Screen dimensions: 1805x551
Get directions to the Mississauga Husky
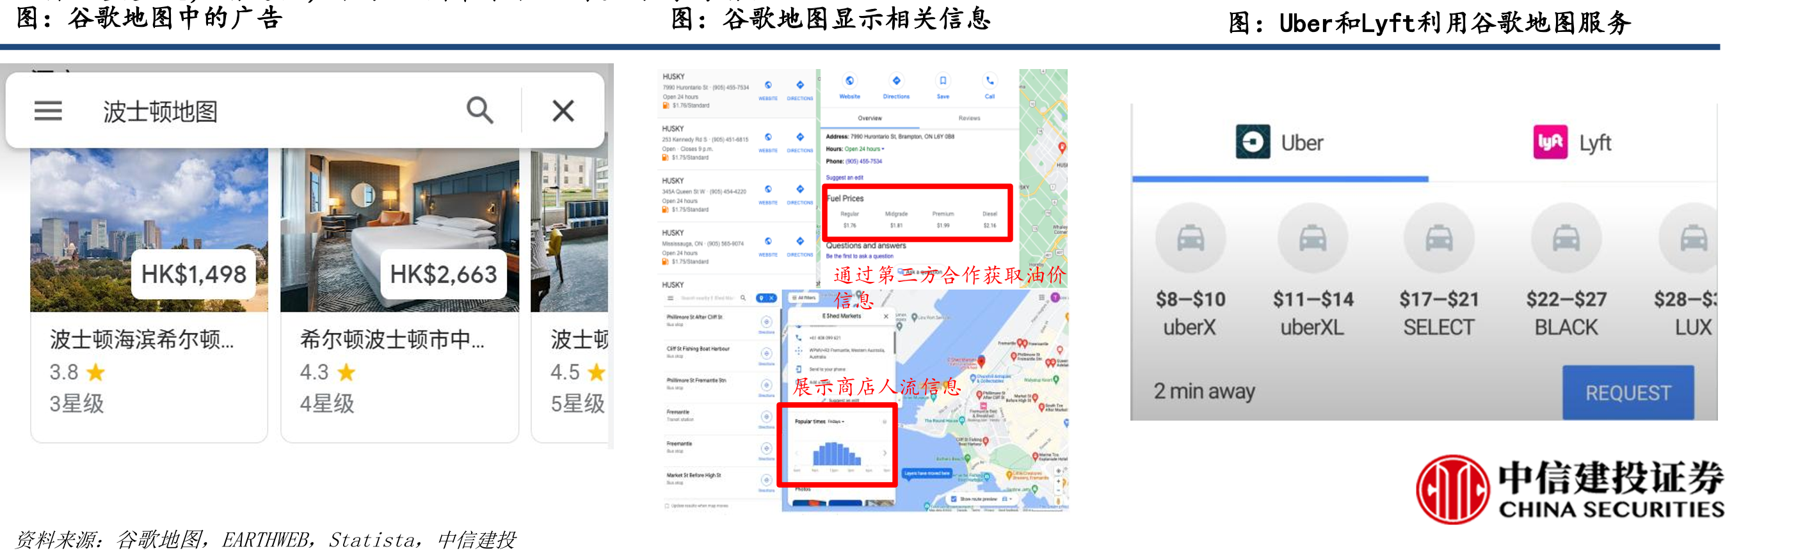[799, 245]
